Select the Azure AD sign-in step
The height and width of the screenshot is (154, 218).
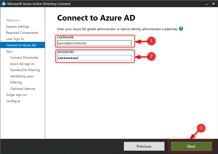(23, 64)
